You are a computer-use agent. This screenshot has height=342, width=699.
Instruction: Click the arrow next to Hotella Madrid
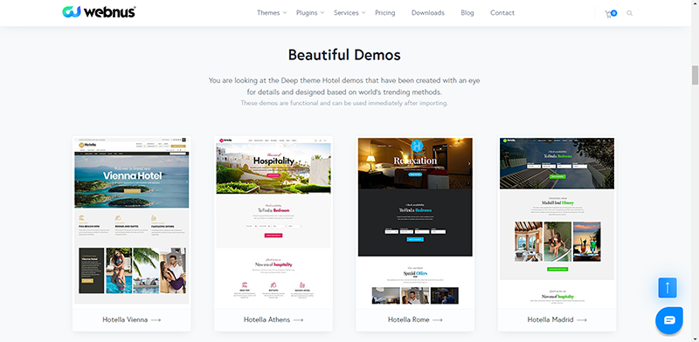coord(582,319)
